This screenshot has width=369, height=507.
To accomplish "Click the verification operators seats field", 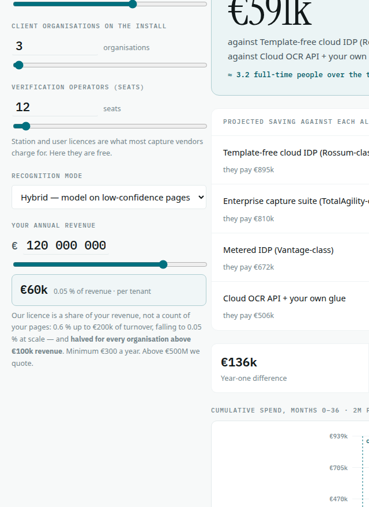I will [x=55, y=107].
